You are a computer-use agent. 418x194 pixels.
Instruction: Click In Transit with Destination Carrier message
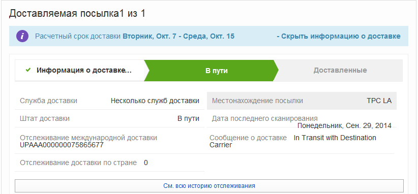tap(293, 141)
